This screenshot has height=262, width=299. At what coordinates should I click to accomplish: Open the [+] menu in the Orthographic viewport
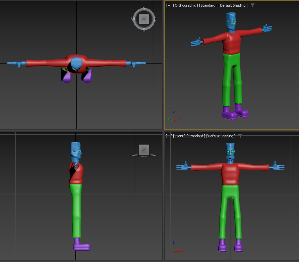point(169,5)
